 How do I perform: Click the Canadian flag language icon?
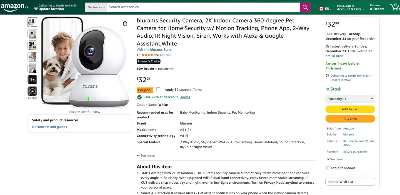coord(321,9)
